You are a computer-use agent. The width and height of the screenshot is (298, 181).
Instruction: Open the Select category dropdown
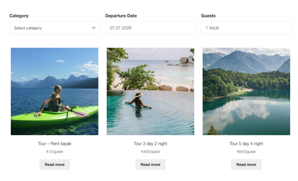(x=55, y=28)
